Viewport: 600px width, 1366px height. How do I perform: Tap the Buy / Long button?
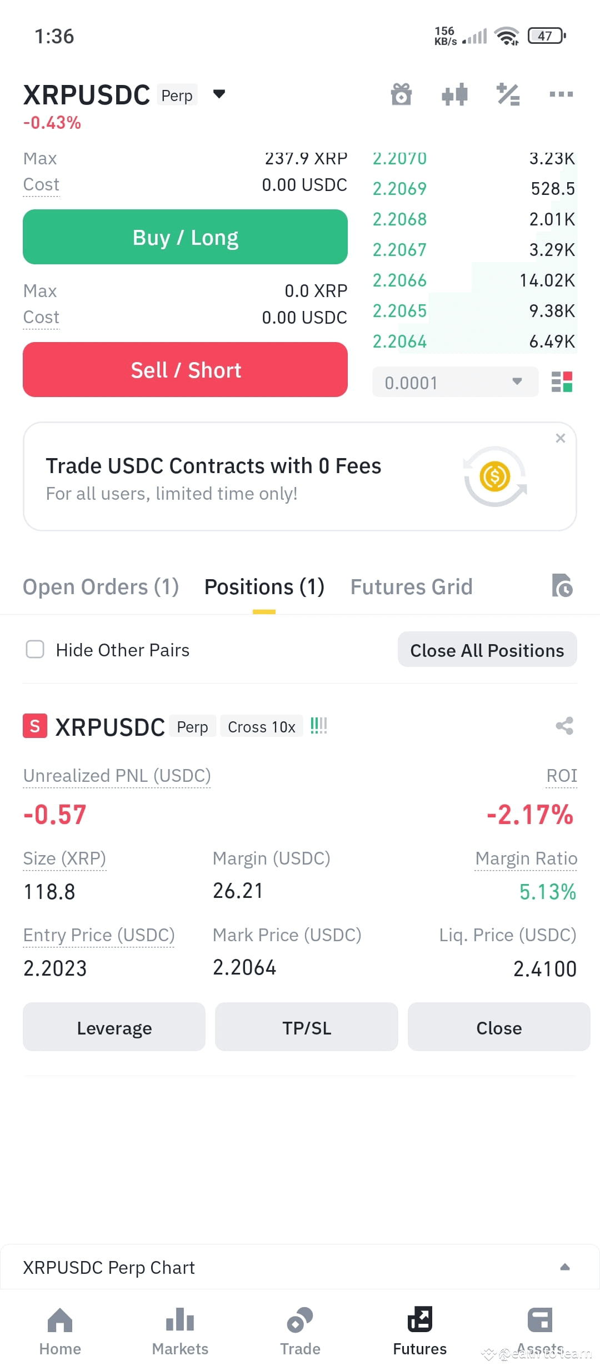pos(185,237)
